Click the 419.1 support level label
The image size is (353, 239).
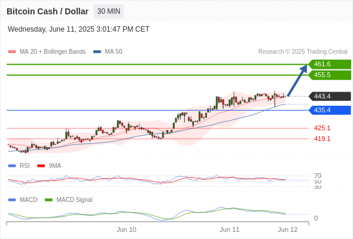pos(322,139)
